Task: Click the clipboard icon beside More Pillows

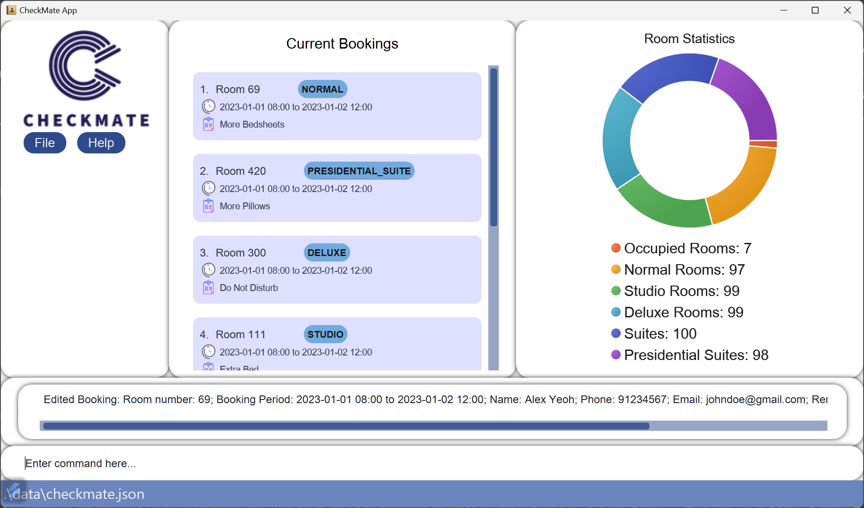Action: coord(209,206)
